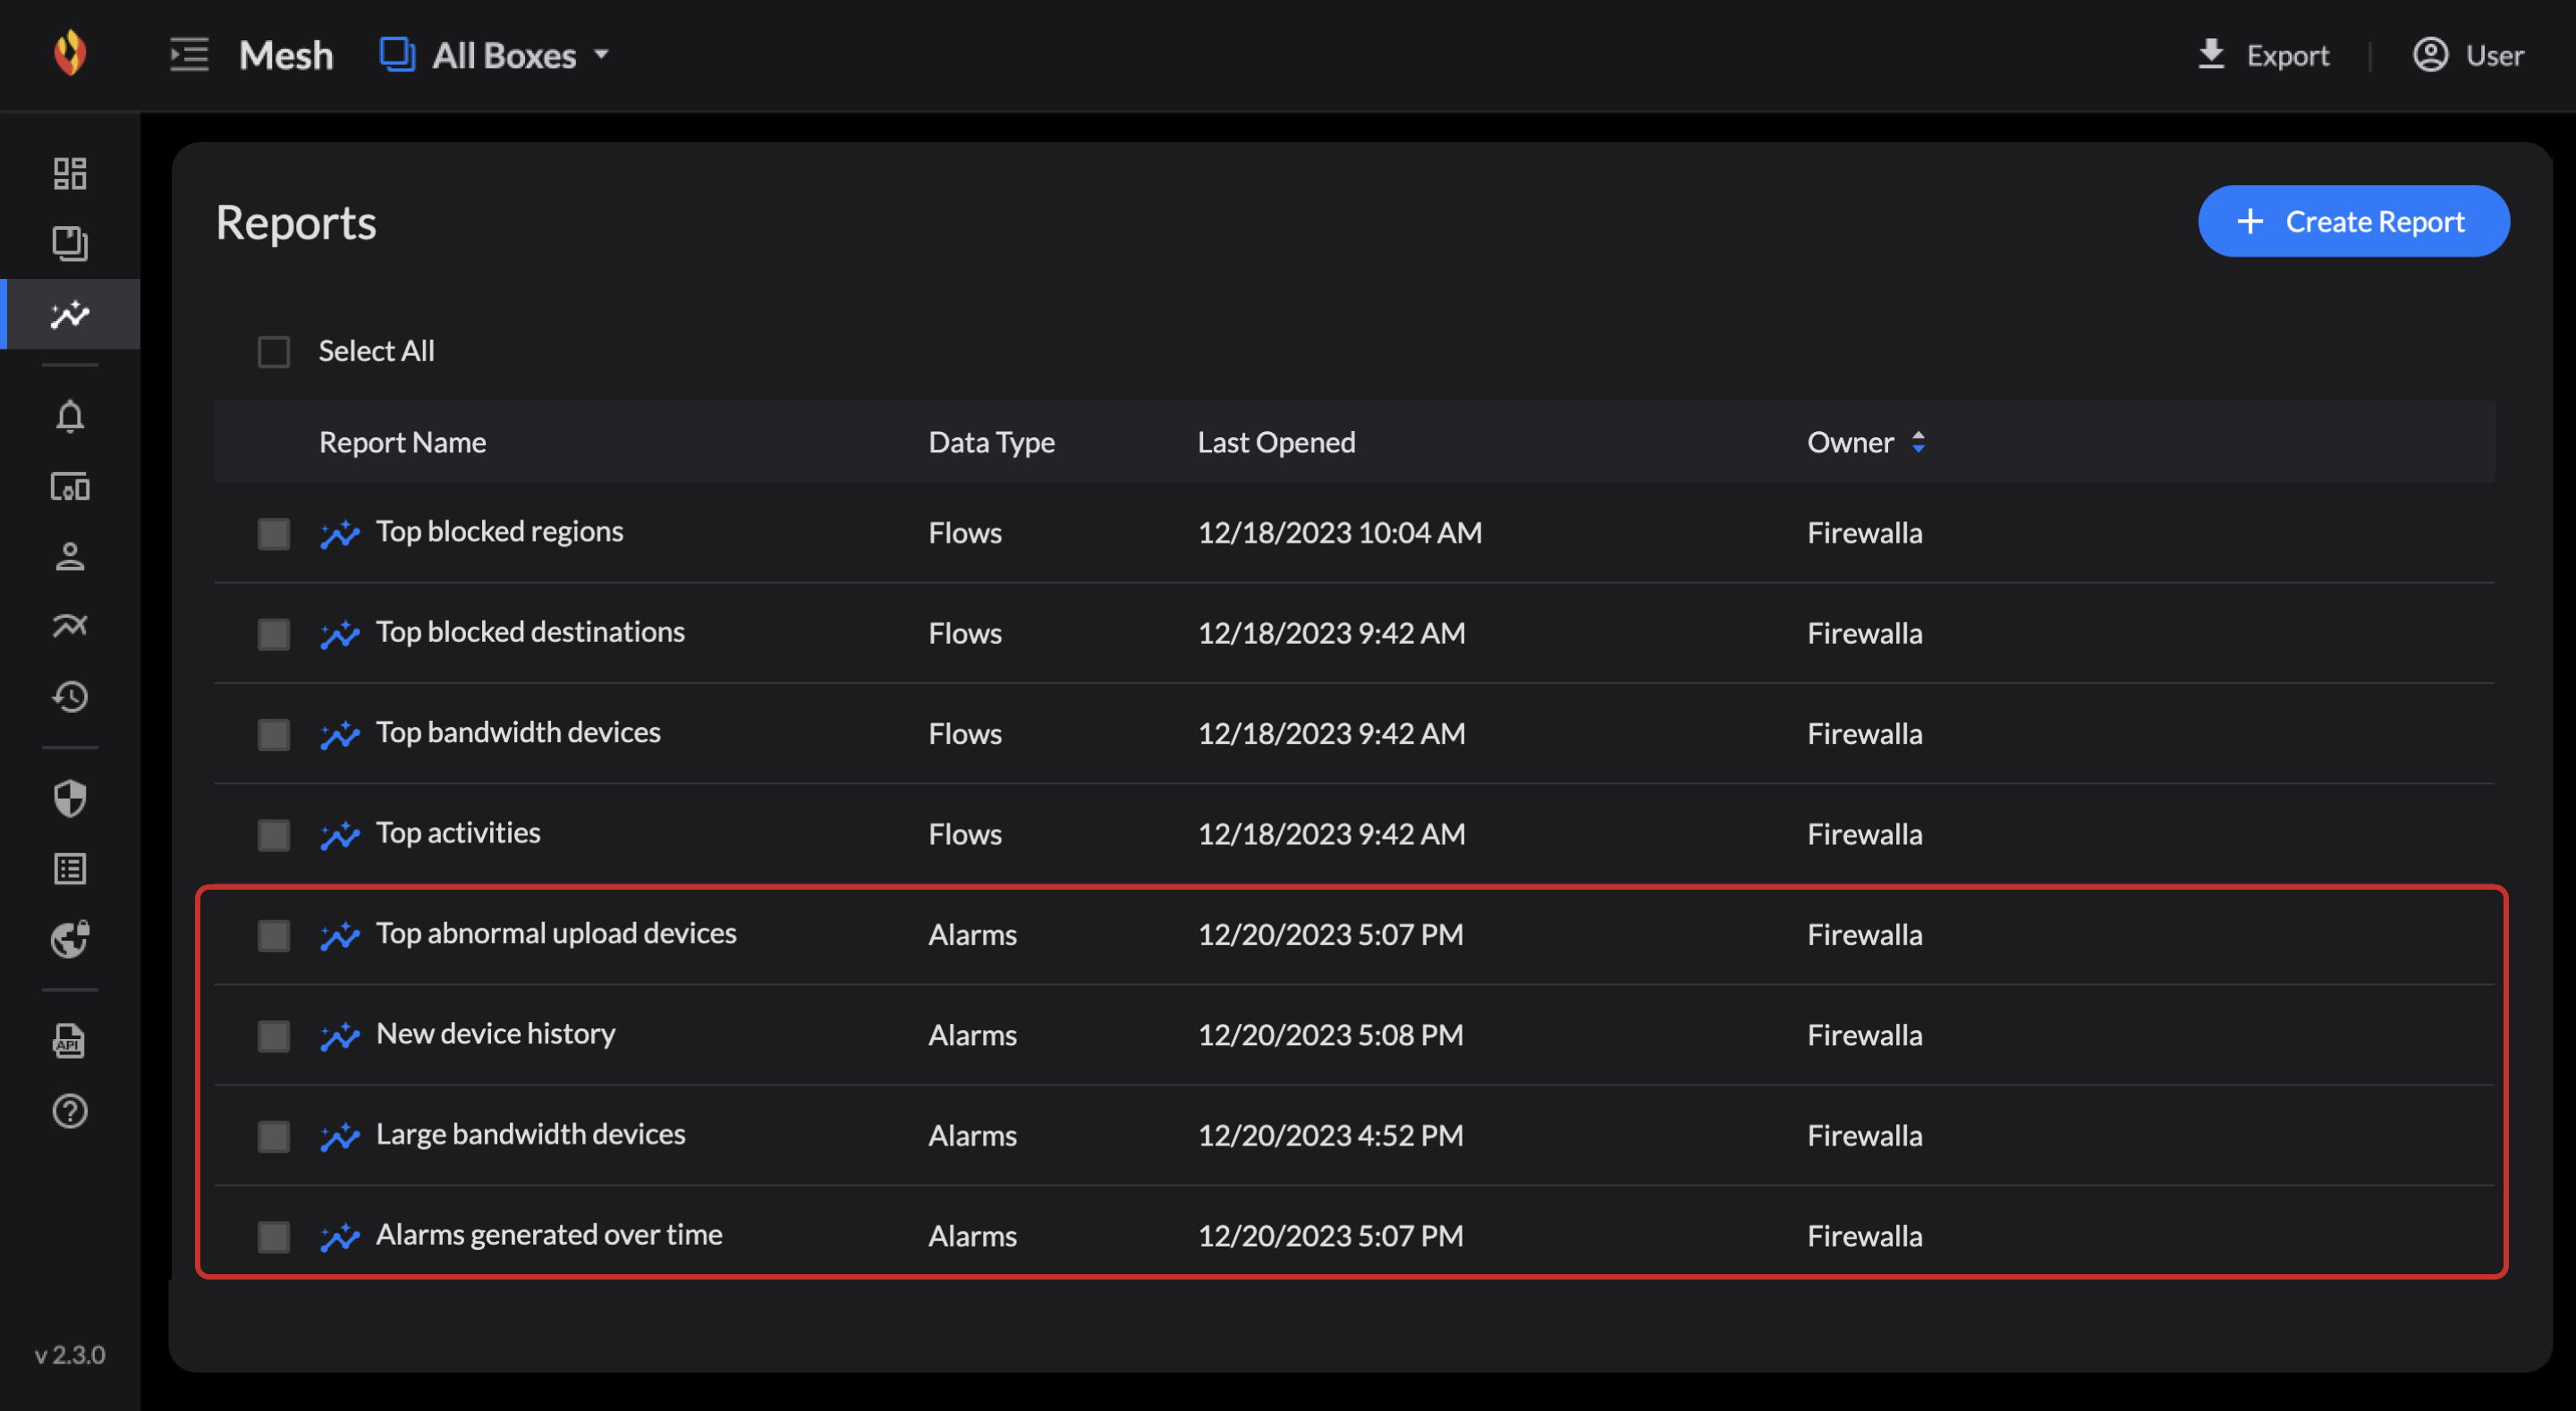Screen dimensions: 2576x1411
Task: Open the Target Lists icon in sidebar
Action: (70, 869)
